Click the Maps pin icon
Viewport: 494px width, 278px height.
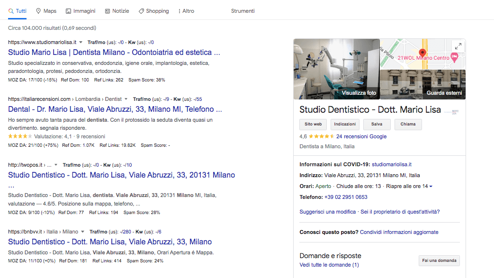point(38,11)
